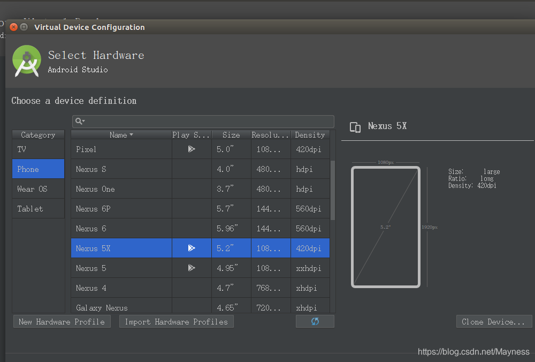The width and height of the screenshot is (535, 362).
Task: Click the 5.7" size cell
Action: pyautogui.click(x=231, y=209)
